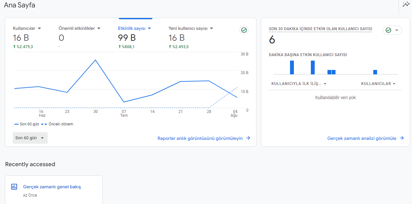The image size is (412, 204).
Task: Click the bar chart icon beside Gerçek zamanlı genel bakış
Action: click(x=14, y=187)
